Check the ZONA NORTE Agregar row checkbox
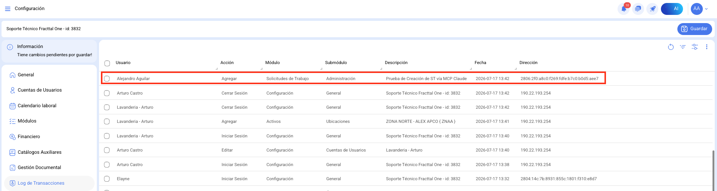This screenshot has width=717, height=191. pos(107,121)
